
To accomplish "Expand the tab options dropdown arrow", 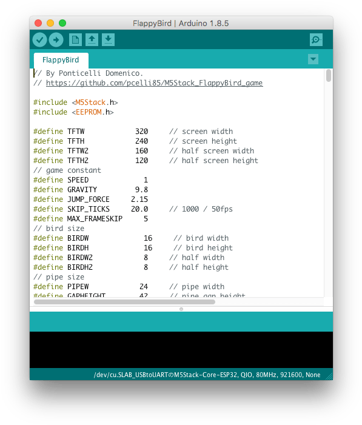I will (x=313, y=59).
